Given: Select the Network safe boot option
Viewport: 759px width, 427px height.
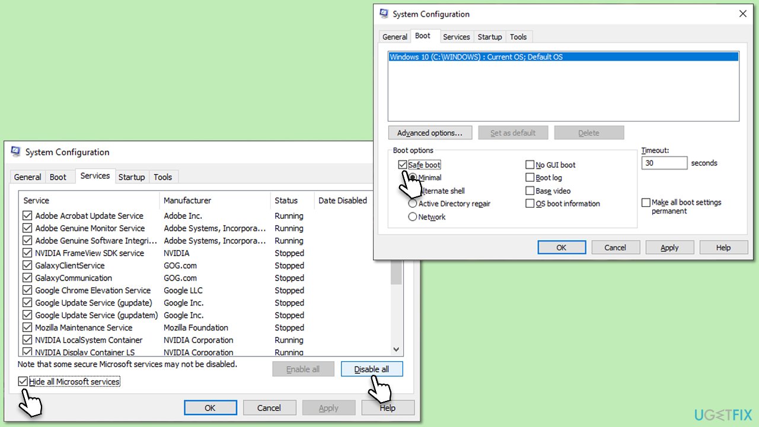Looking at the screenshot, I should pyautogui.click(x=413, y=216).
